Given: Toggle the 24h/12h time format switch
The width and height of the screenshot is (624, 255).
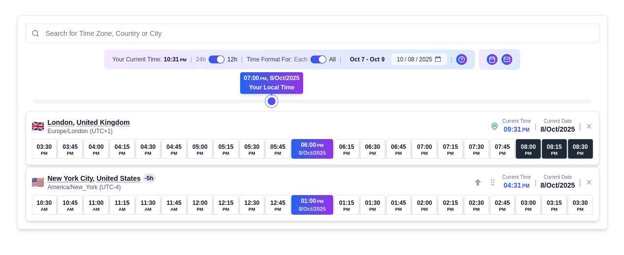Looking at the screenshot, I should coord(217,59).
